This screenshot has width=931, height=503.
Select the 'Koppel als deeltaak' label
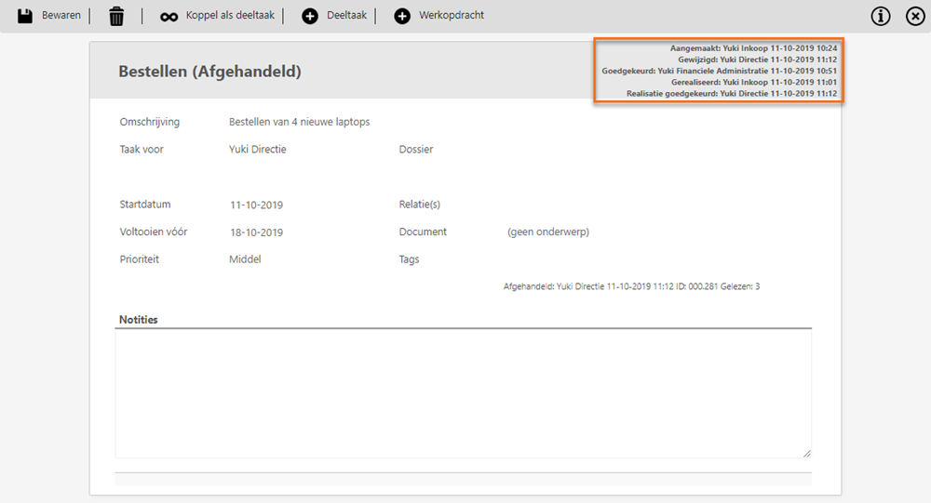230,16
